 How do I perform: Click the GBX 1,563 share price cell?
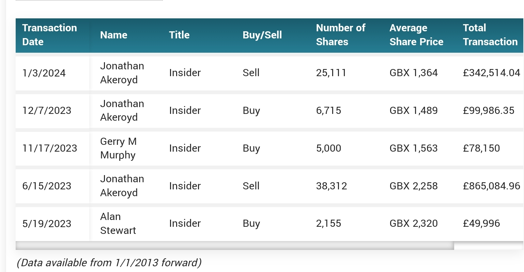[x=414, y=148]
